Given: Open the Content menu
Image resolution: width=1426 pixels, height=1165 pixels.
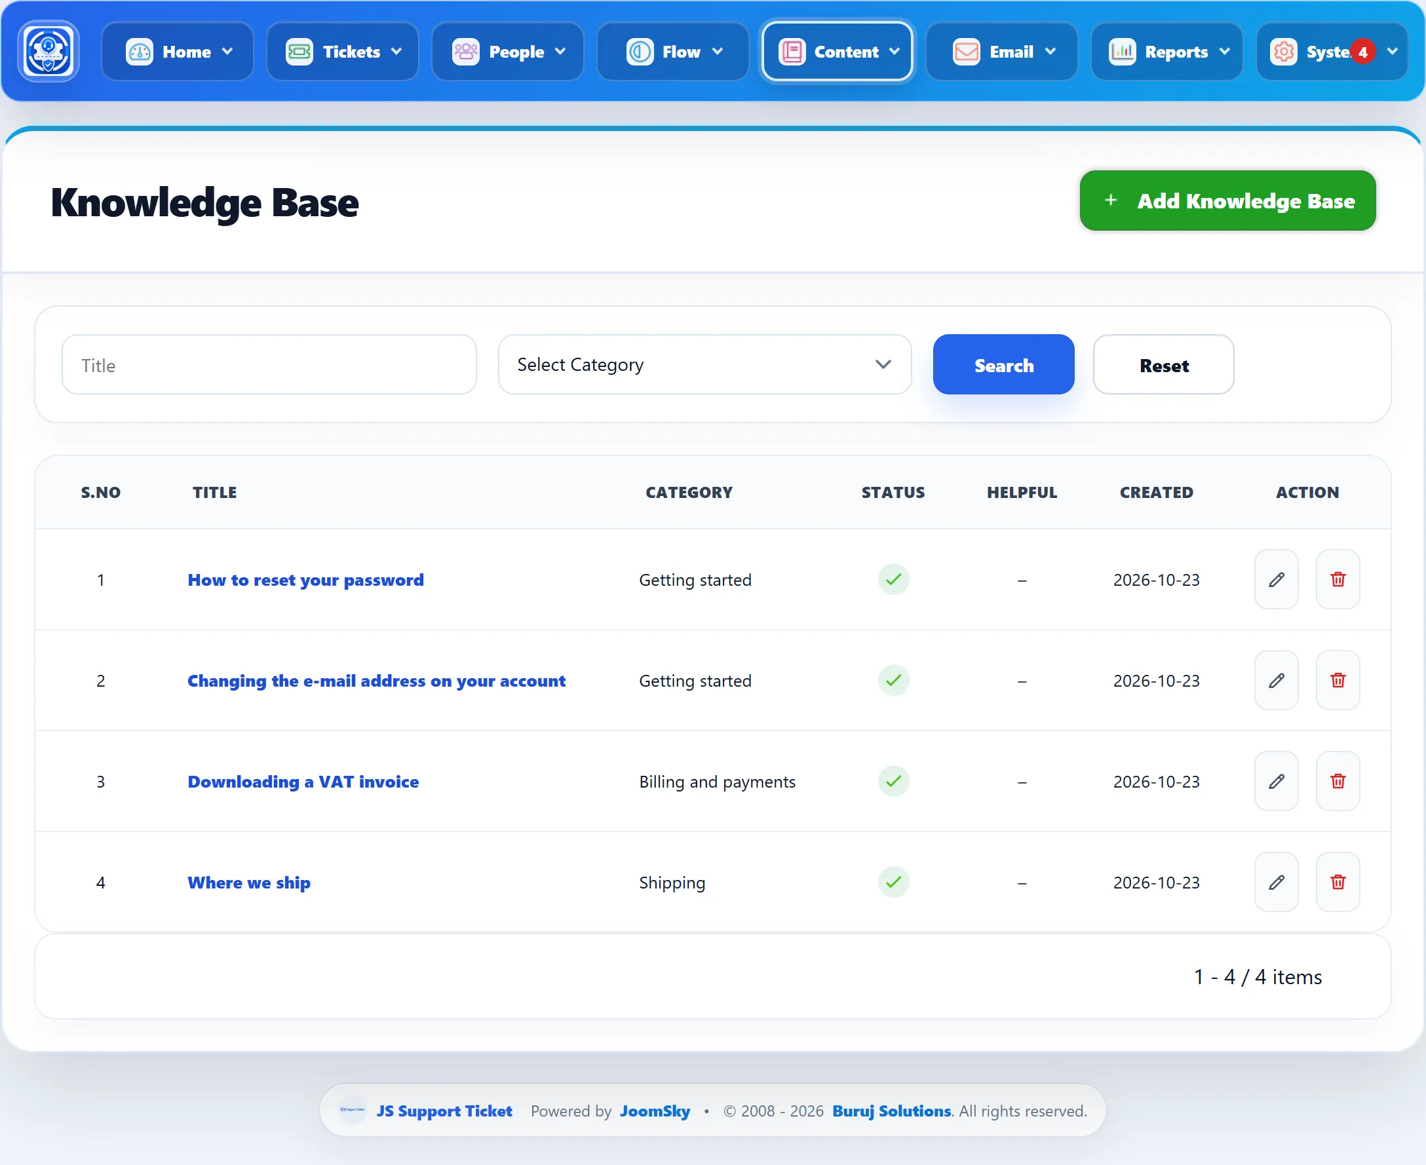Looking at the screenshot, I should [838, 52].
